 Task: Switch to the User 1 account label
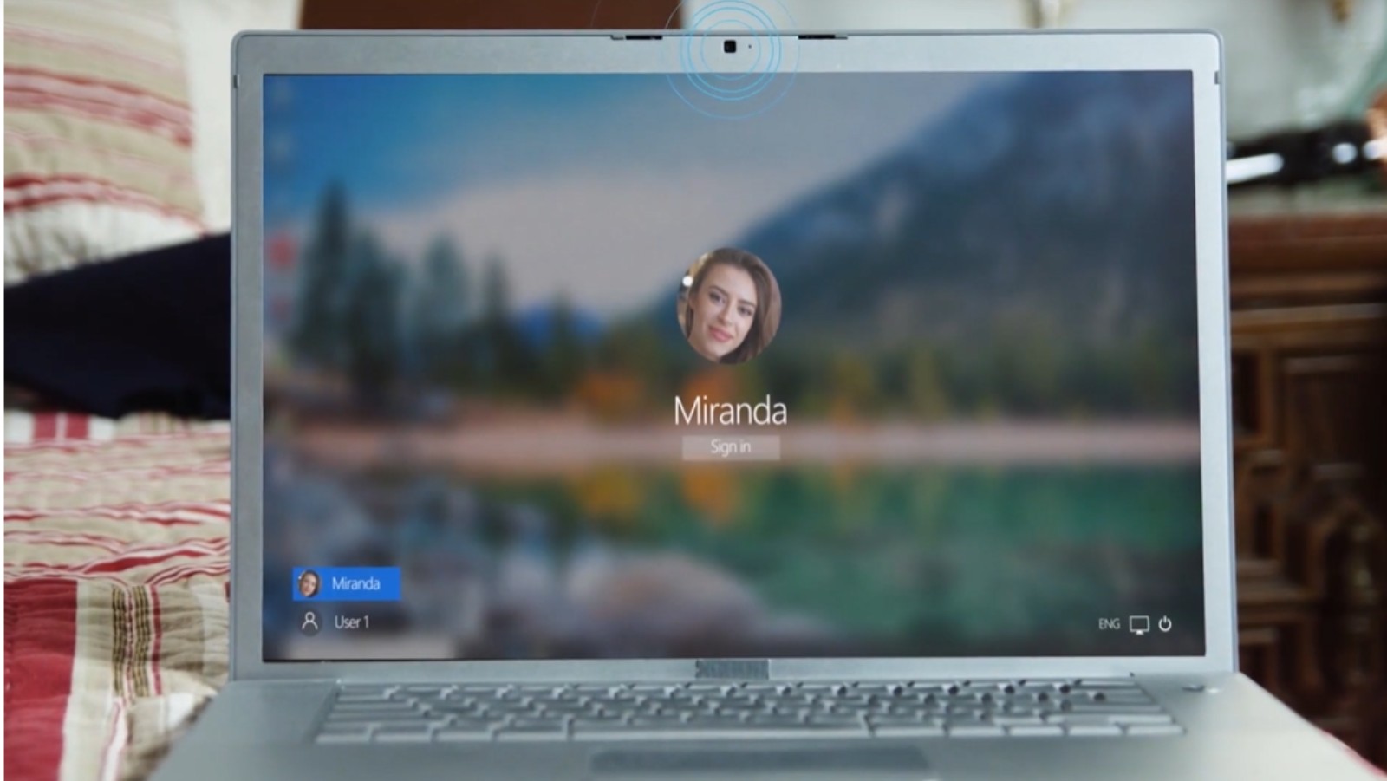click(x=352, y=622)
